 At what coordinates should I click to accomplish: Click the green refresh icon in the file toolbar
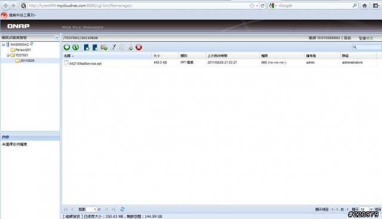(76, 47)
